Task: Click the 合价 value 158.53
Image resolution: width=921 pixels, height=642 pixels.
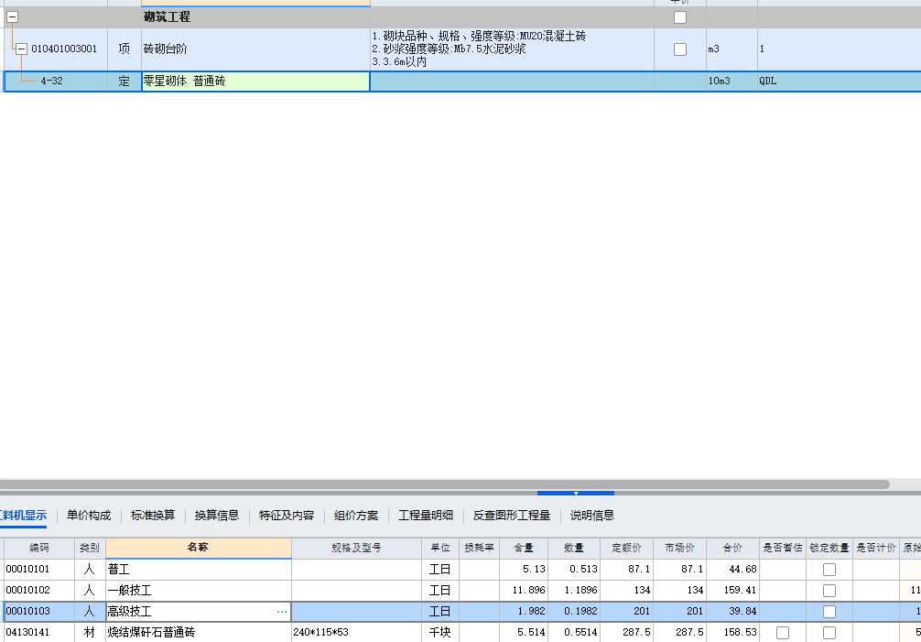Action: pyautogui.click(x=732, y=633)
